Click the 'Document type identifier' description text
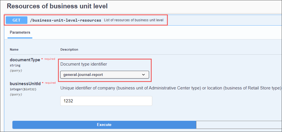This screenshot has width=282, height=132. pos(84,64)
